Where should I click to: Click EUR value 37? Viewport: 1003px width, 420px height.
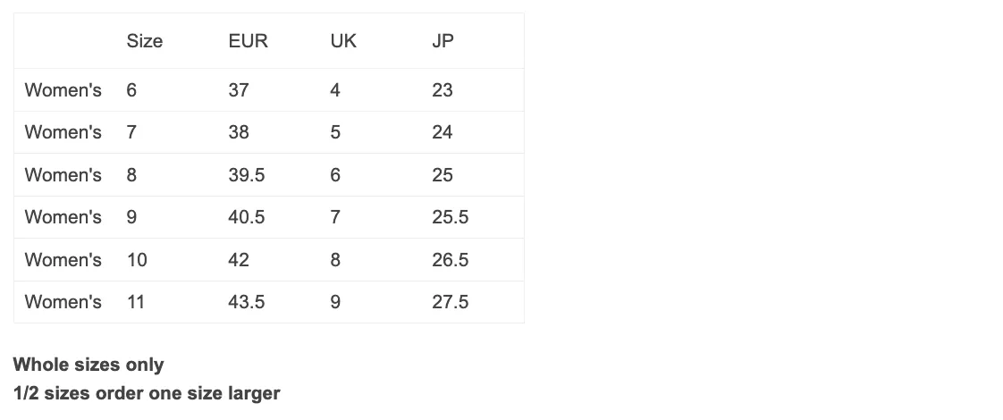pos(239,90)
